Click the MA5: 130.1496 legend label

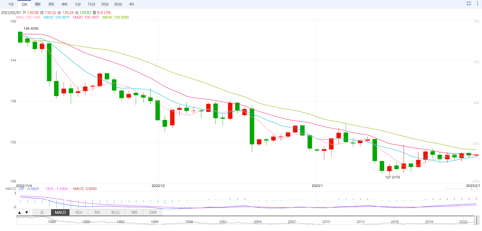click(28, 17)
